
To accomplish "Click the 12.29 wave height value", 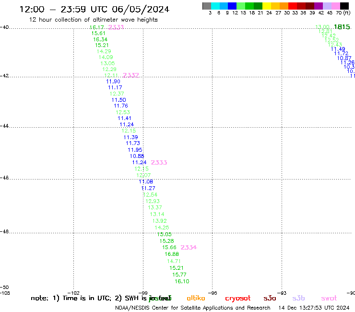I will pos(109,69).
